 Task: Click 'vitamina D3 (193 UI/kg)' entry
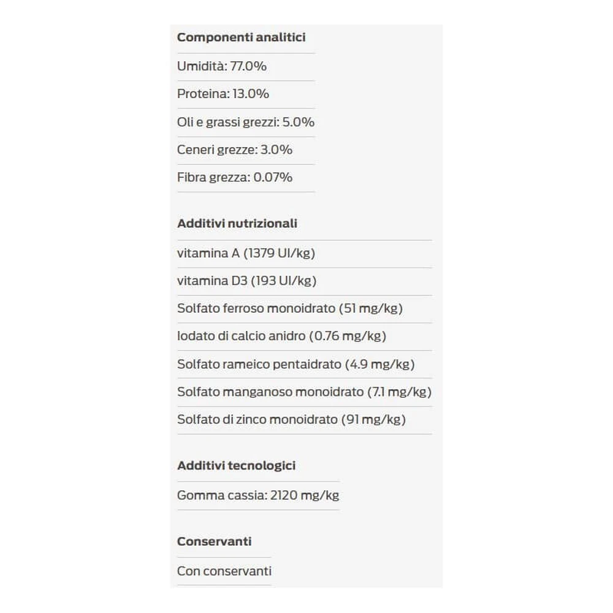pyautogui.click(x=246, y=281)
